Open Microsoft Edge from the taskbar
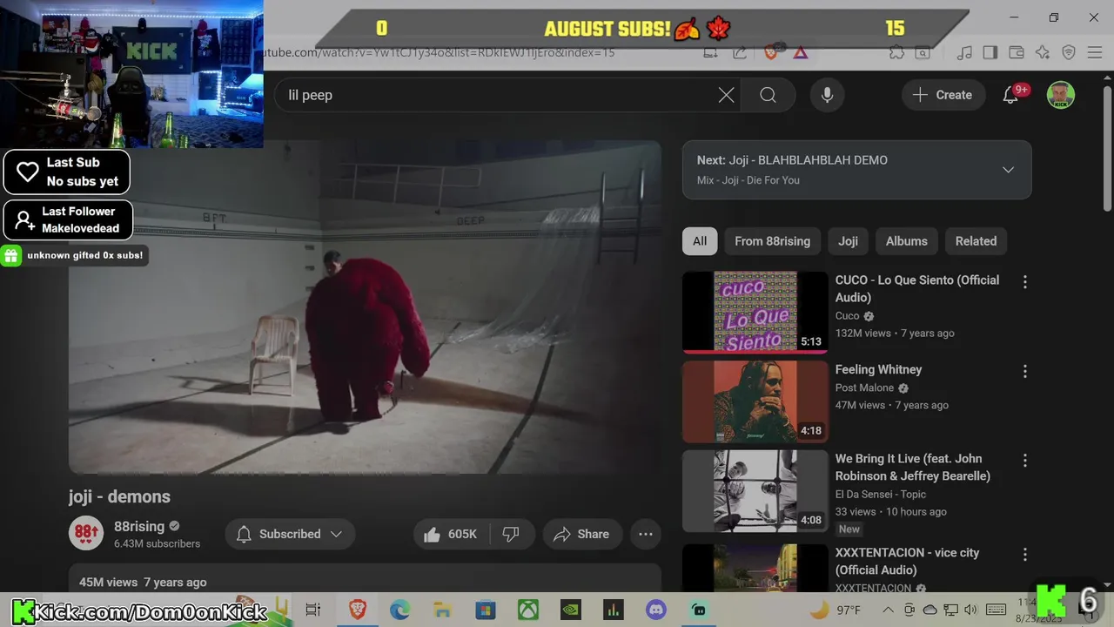This screenshot has height=627, width=1114. pyautogui.click(x=399, y=610)
